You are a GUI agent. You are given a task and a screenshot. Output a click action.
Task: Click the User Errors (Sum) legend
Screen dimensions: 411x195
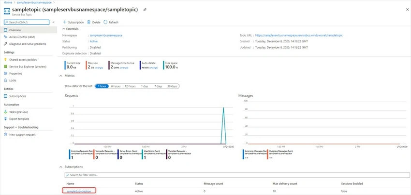coord(153,154)
